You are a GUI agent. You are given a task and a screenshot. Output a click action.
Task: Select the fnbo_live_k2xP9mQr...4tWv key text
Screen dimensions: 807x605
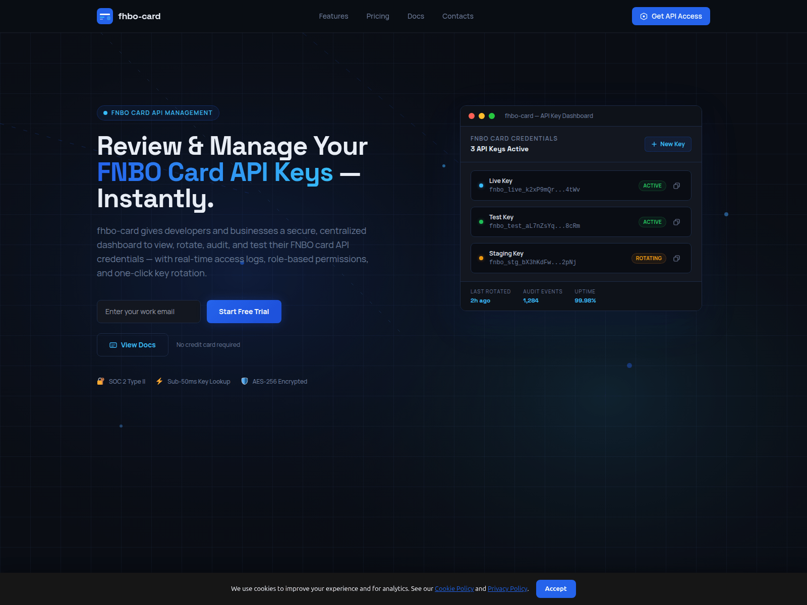[535, 190]
